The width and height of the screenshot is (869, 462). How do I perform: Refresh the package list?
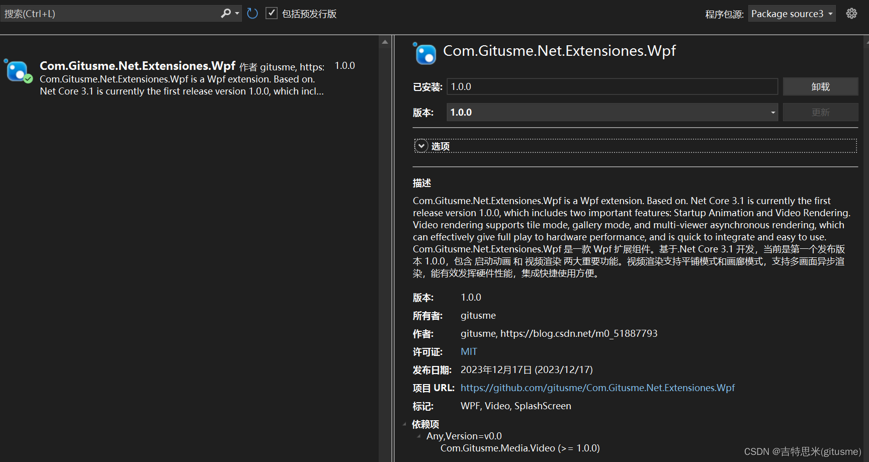tap(252, 14)
